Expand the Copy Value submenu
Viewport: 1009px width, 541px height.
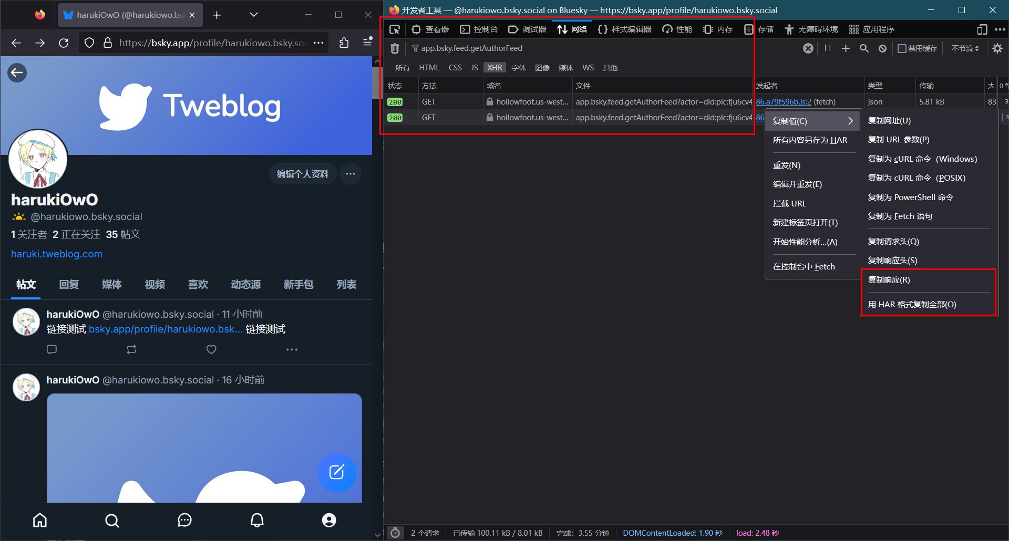tap(812, 121)
